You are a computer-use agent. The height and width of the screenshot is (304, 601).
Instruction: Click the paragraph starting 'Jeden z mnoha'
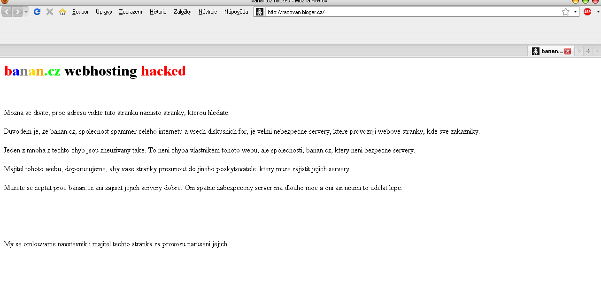[209, 150]
